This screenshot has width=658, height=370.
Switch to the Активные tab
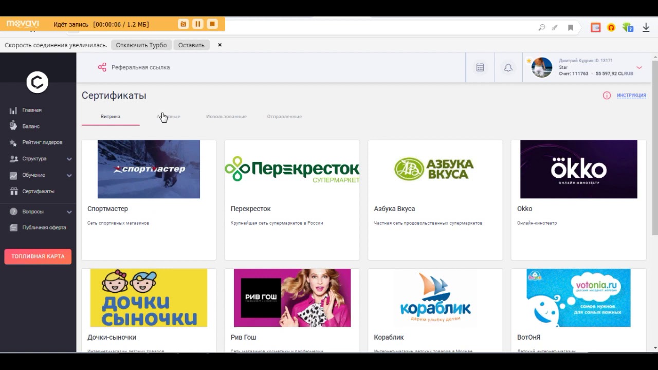pyautogui.click(x=169, y=117)
